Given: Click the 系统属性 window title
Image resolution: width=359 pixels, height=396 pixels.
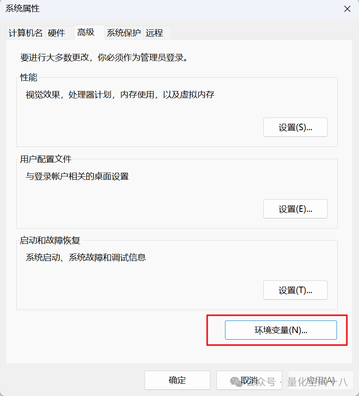Looking at the screenshot, I should click(x=22, y=9).
